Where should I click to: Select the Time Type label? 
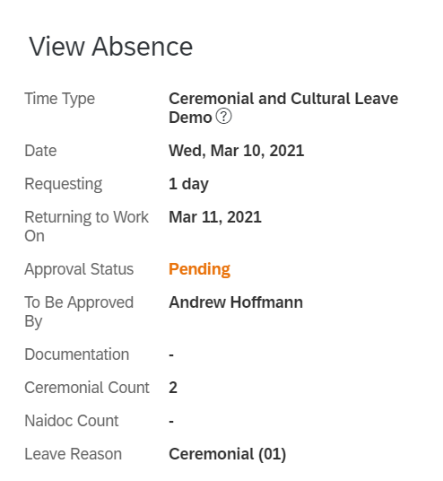[60, 99]
